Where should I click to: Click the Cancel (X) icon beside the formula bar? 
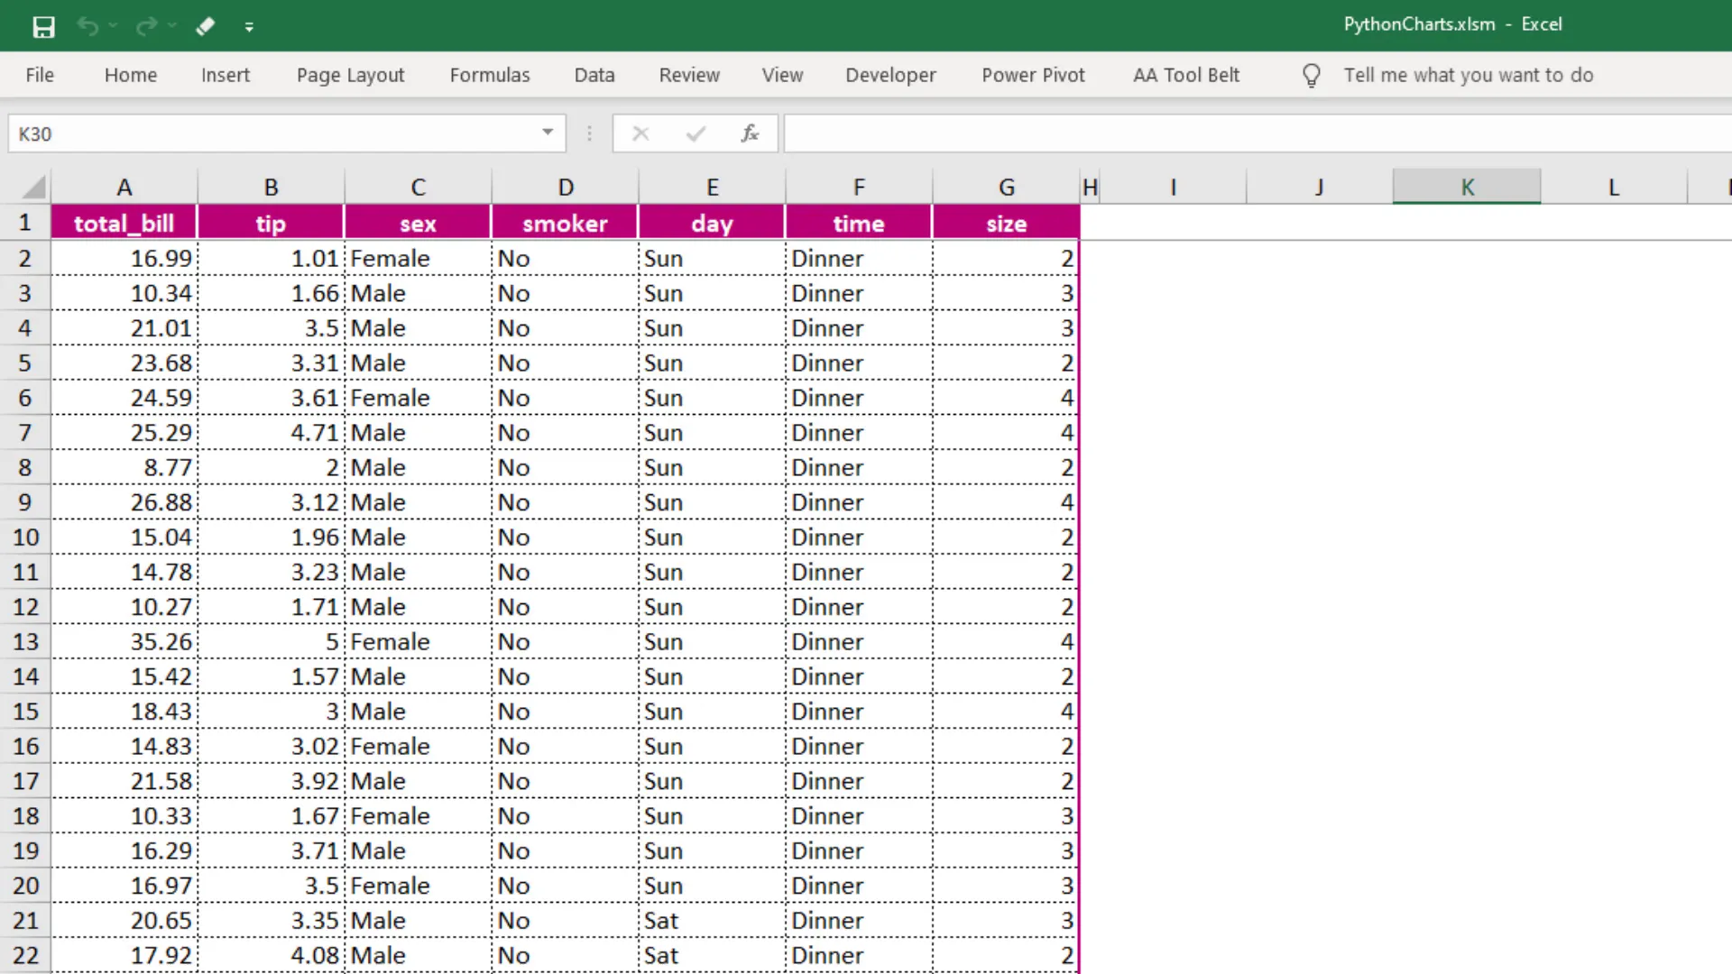(640, 133)
